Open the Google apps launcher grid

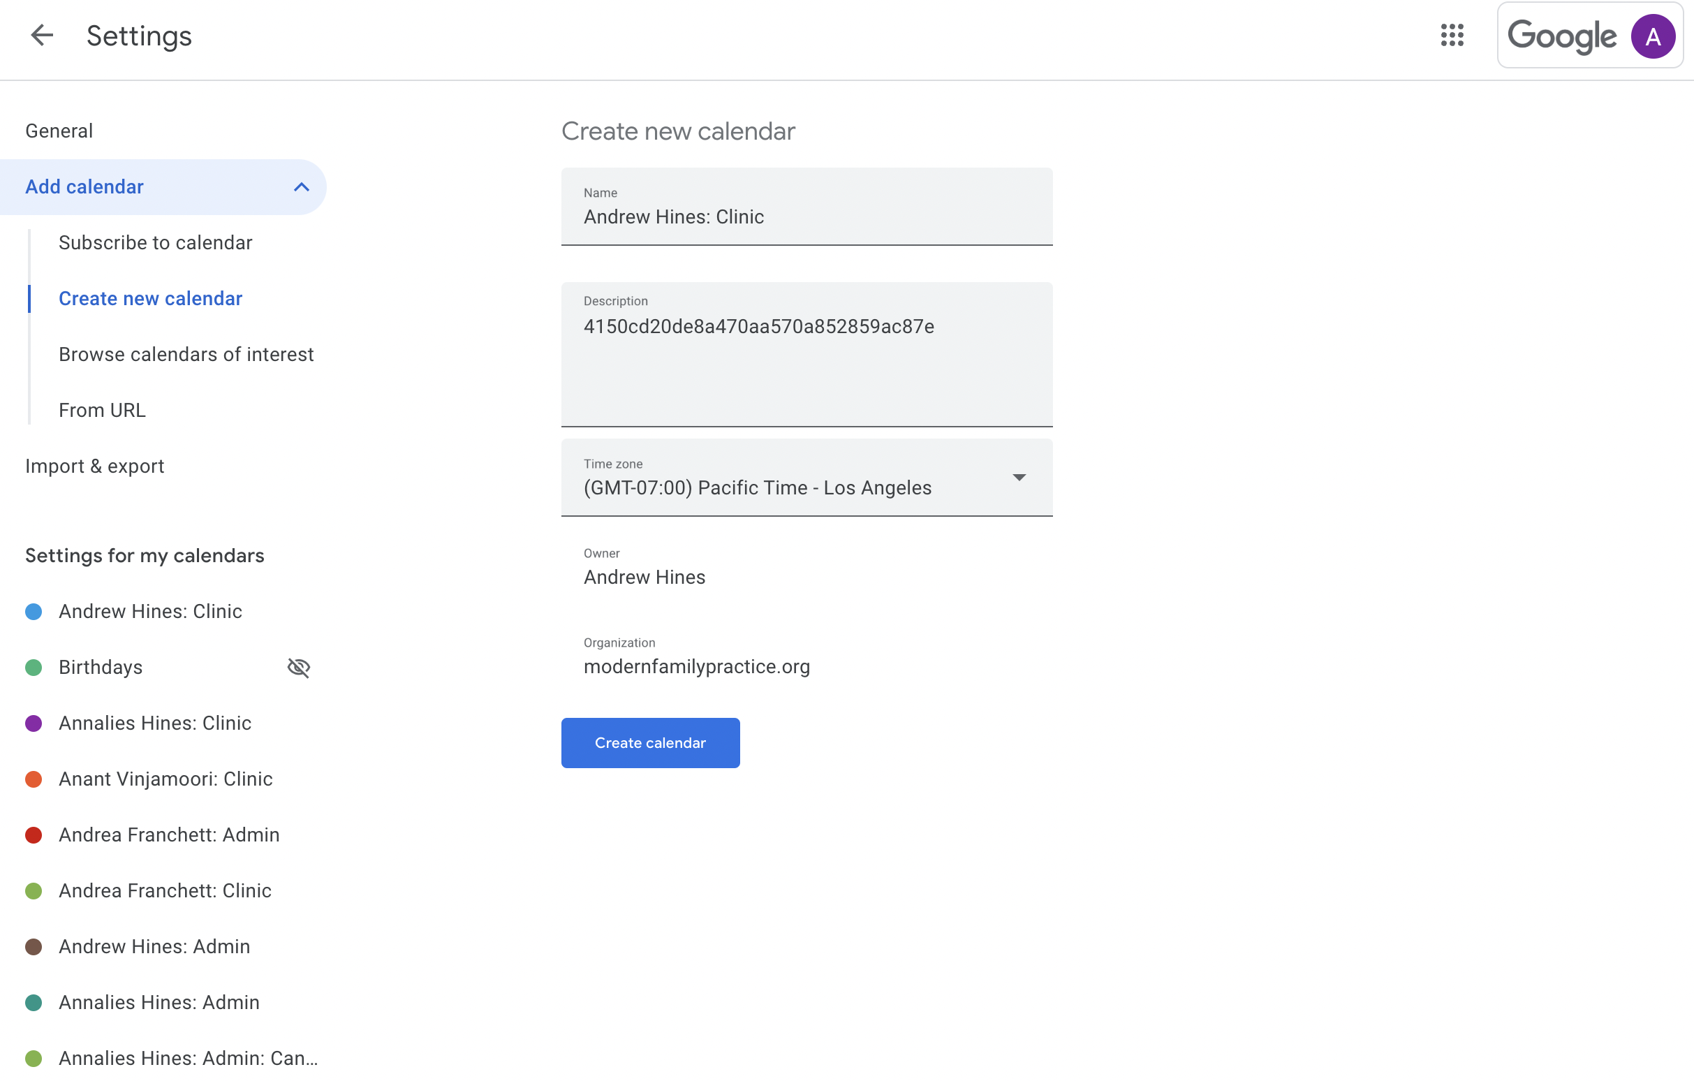pos(1452,35)
